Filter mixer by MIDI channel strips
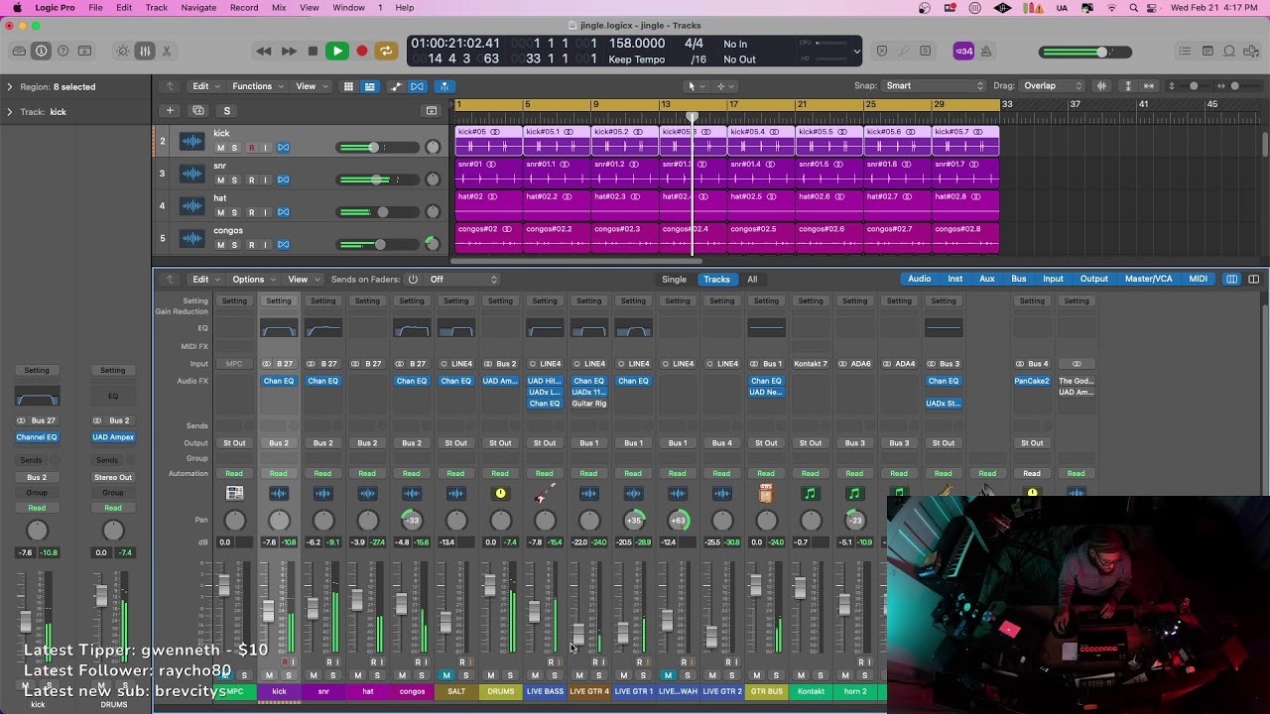The image size is (1270, 714). (x=1199, y=280)
